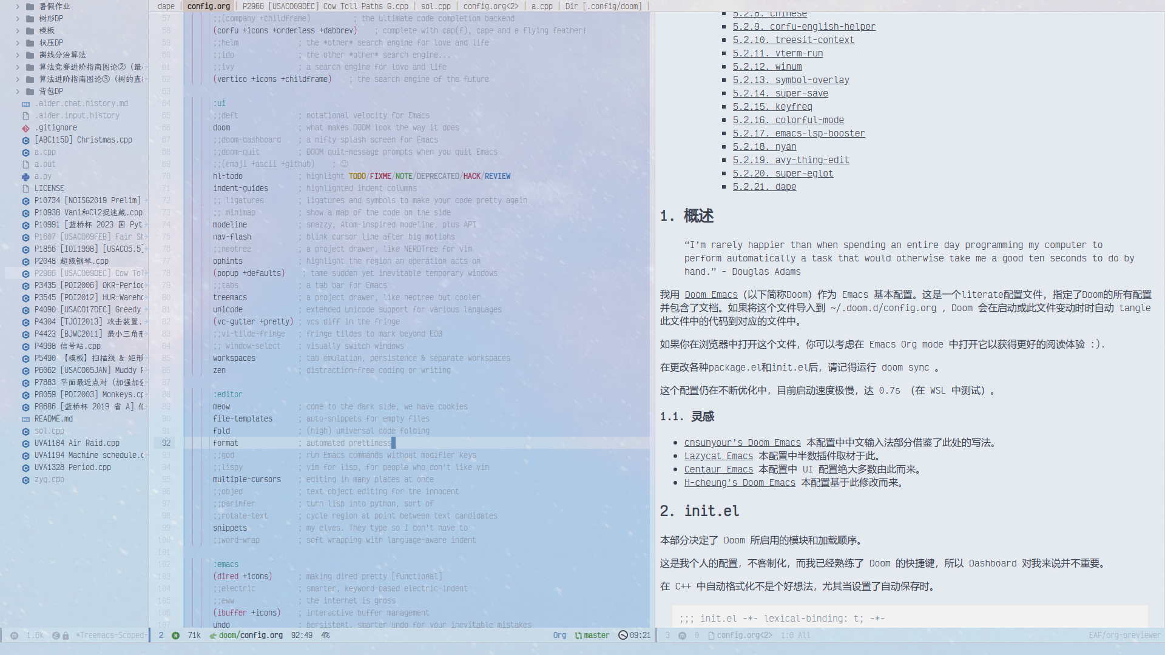Click the a.py Python file icon
The width and height of the screenshot is (1165, 655).
25,176
